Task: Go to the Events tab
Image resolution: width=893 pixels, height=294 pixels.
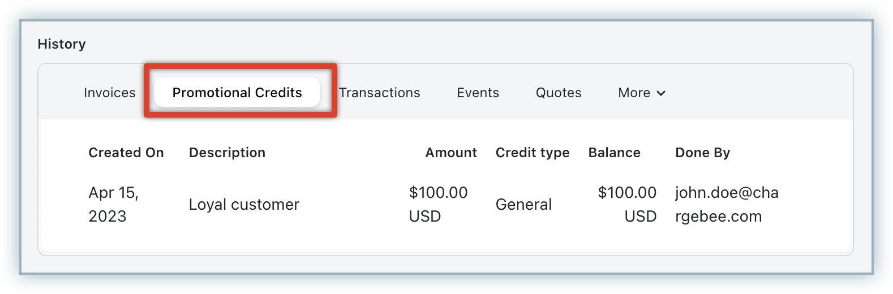Action: click(x=478, y=93)
